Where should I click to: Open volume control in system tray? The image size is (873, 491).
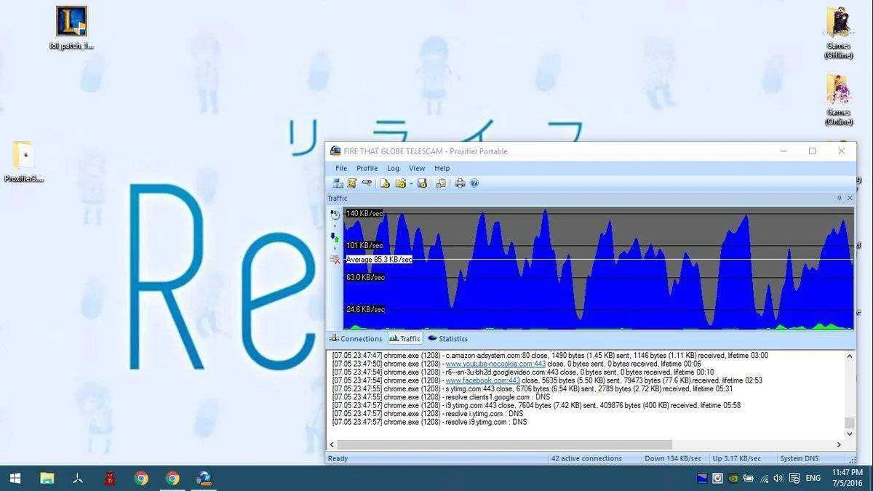point(778,478)
